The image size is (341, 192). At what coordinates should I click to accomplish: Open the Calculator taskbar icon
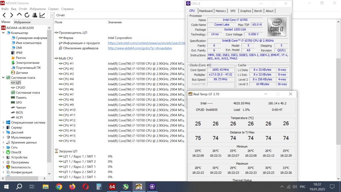click(x=99, y=187)
